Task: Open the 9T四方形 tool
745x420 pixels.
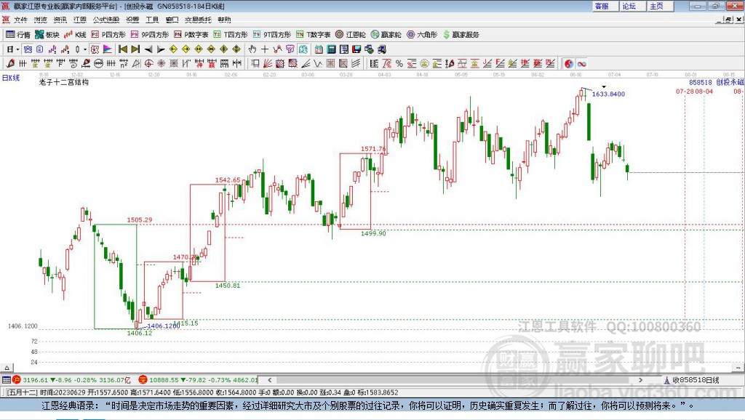Action: point(272,35)
